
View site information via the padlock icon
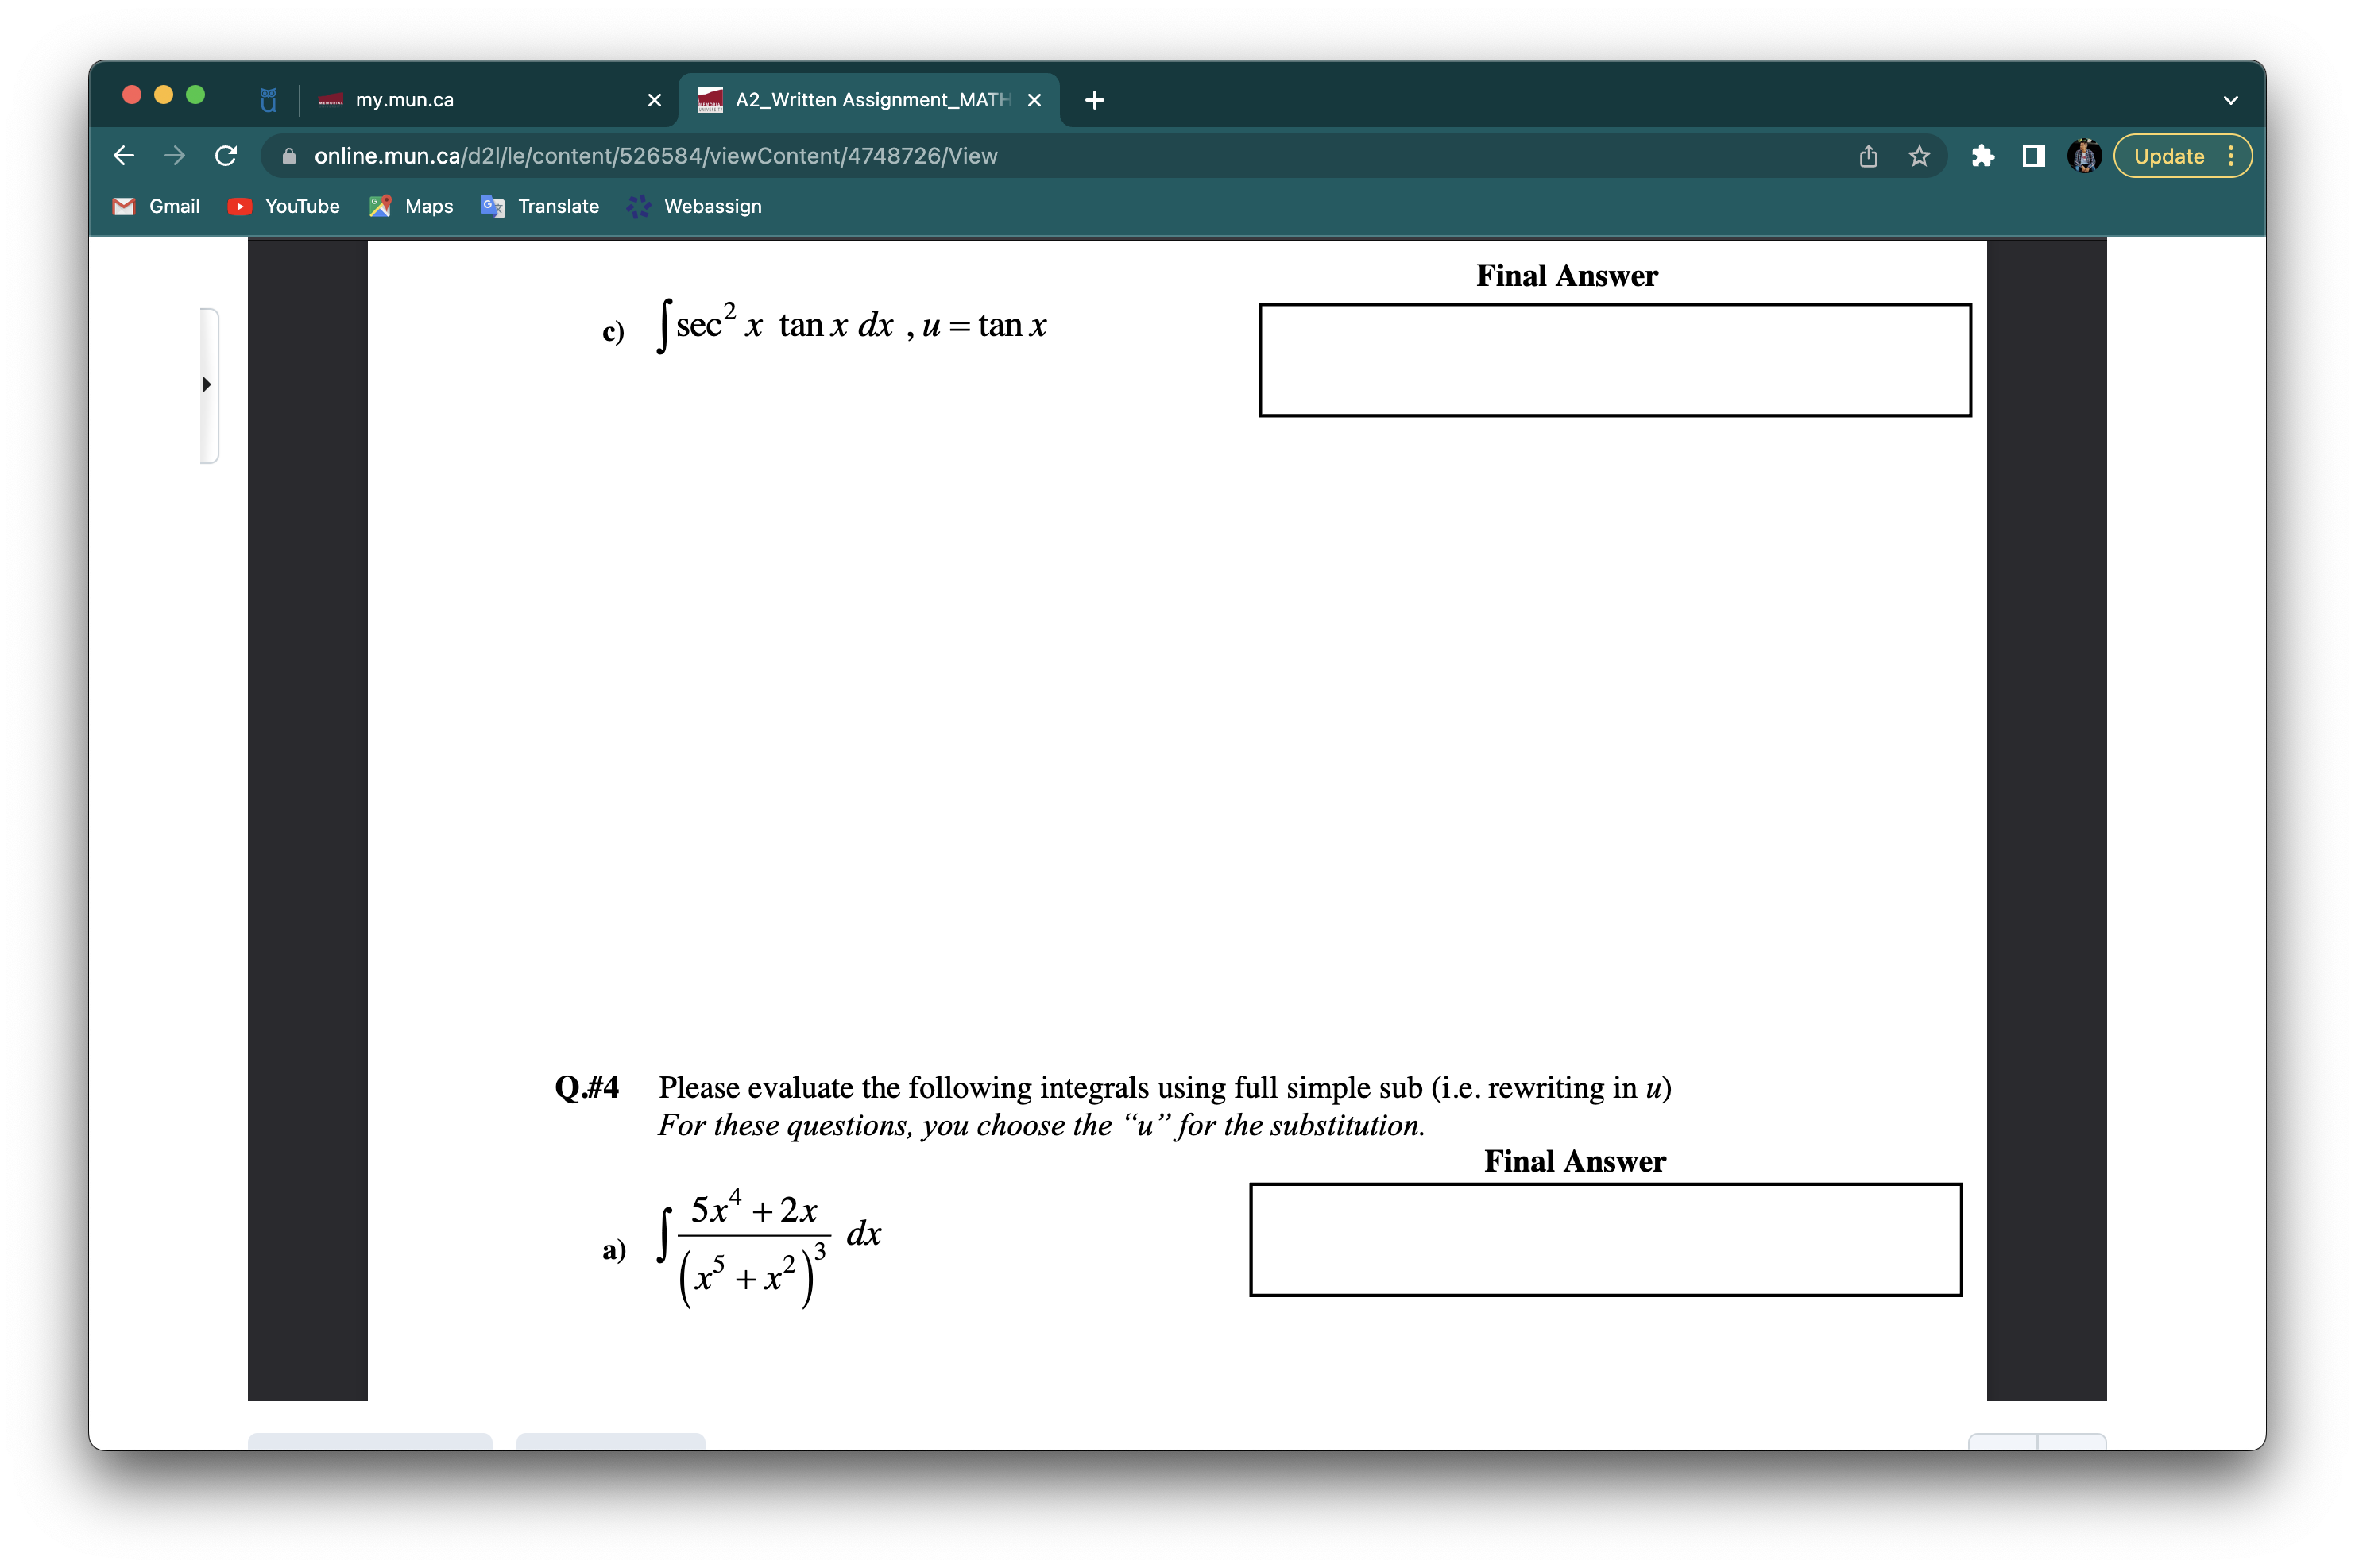click(289, 156)
